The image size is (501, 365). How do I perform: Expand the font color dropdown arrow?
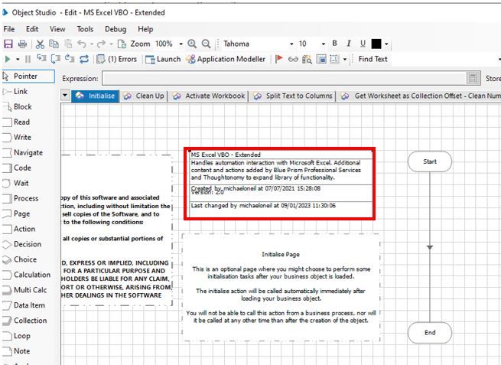(386, 44)
